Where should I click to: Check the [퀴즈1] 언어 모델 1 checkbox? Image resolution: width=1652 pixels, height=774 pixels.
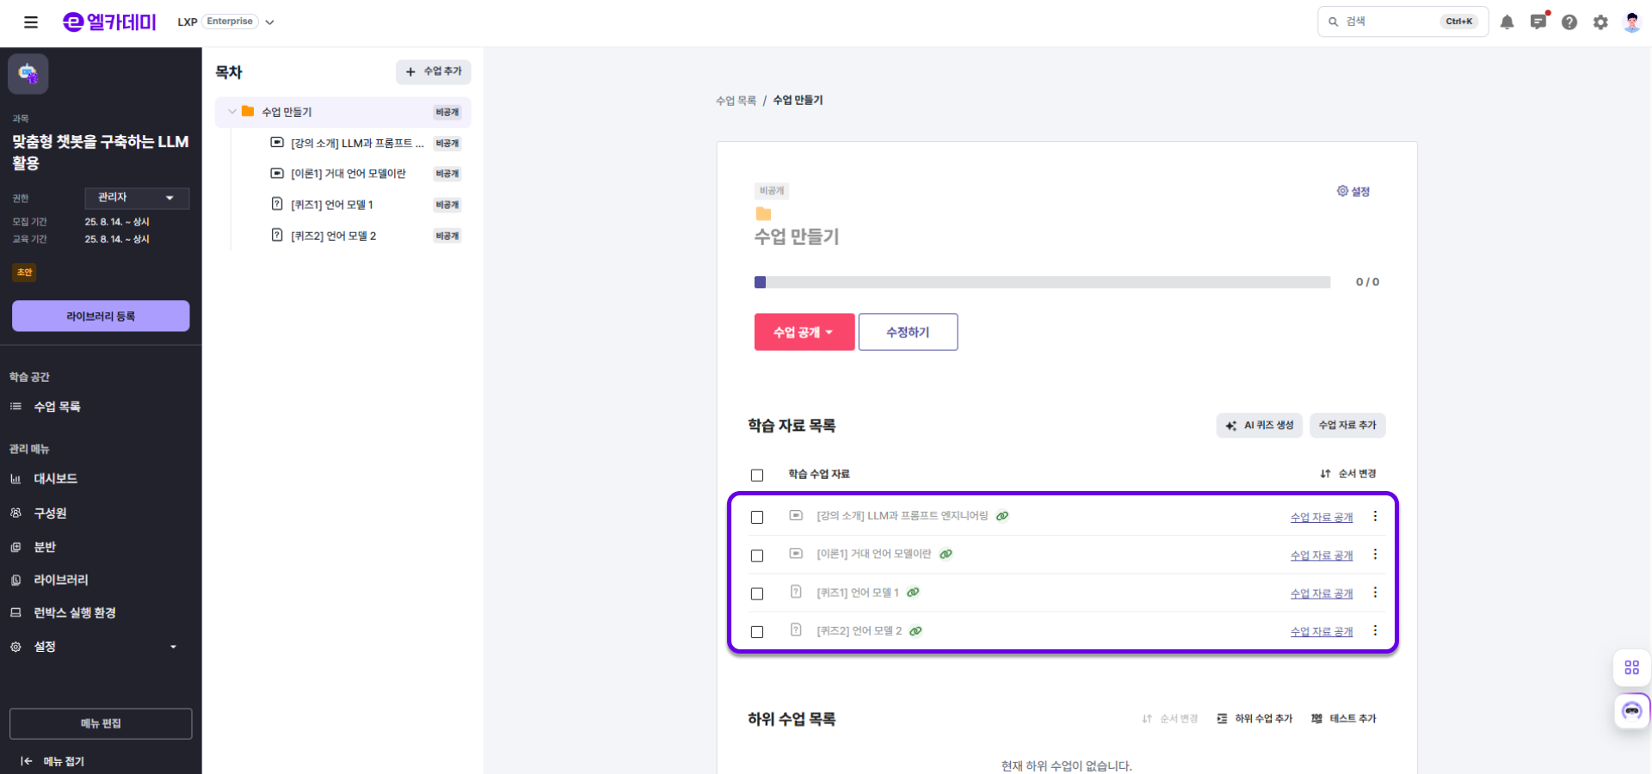(757, 593)
